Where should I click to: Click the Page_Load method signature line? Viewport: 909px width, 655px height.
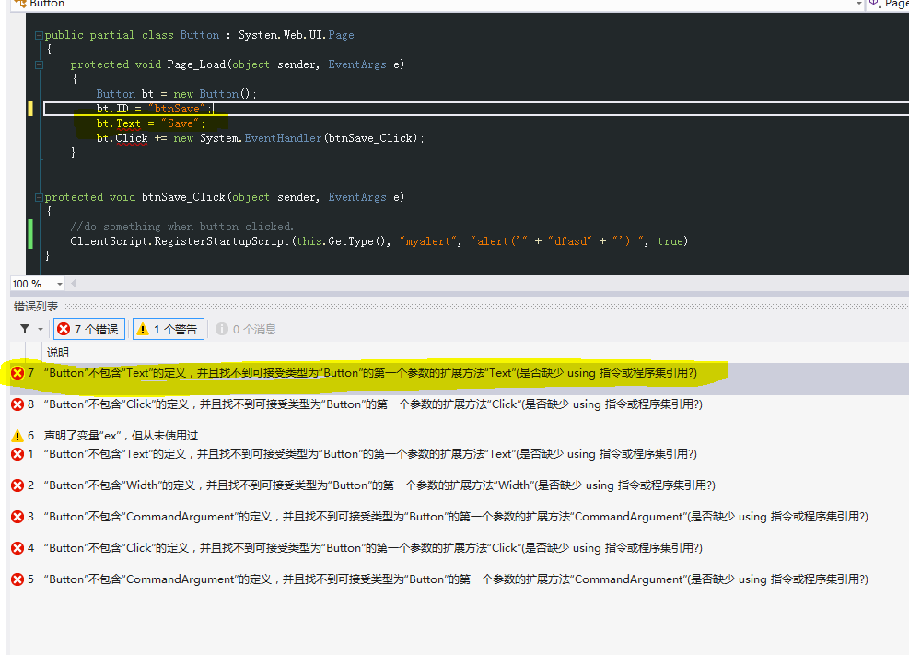pyautogui.click(x=237, y=64)
